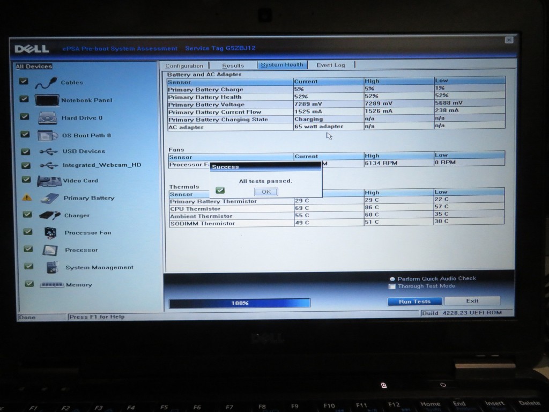Click the Primary Battery Thermistor row

tap(337, 201)
